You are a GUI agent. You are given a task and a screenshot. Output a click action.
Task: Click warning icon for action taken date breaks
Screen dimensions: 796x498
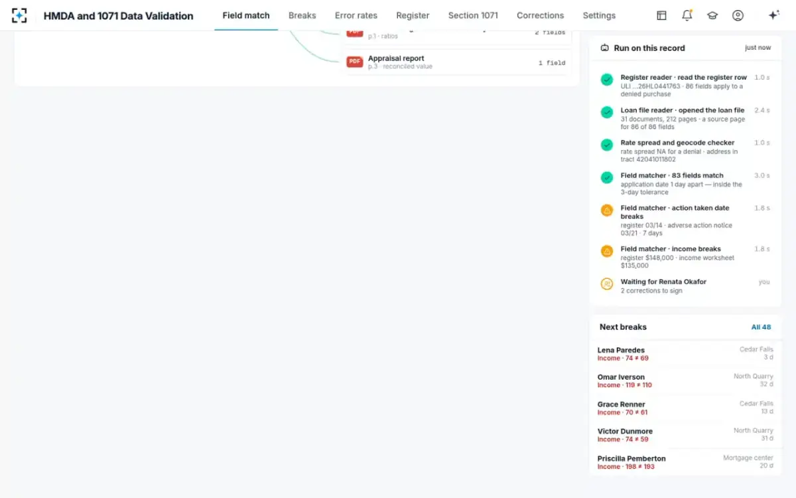(607, 210)
